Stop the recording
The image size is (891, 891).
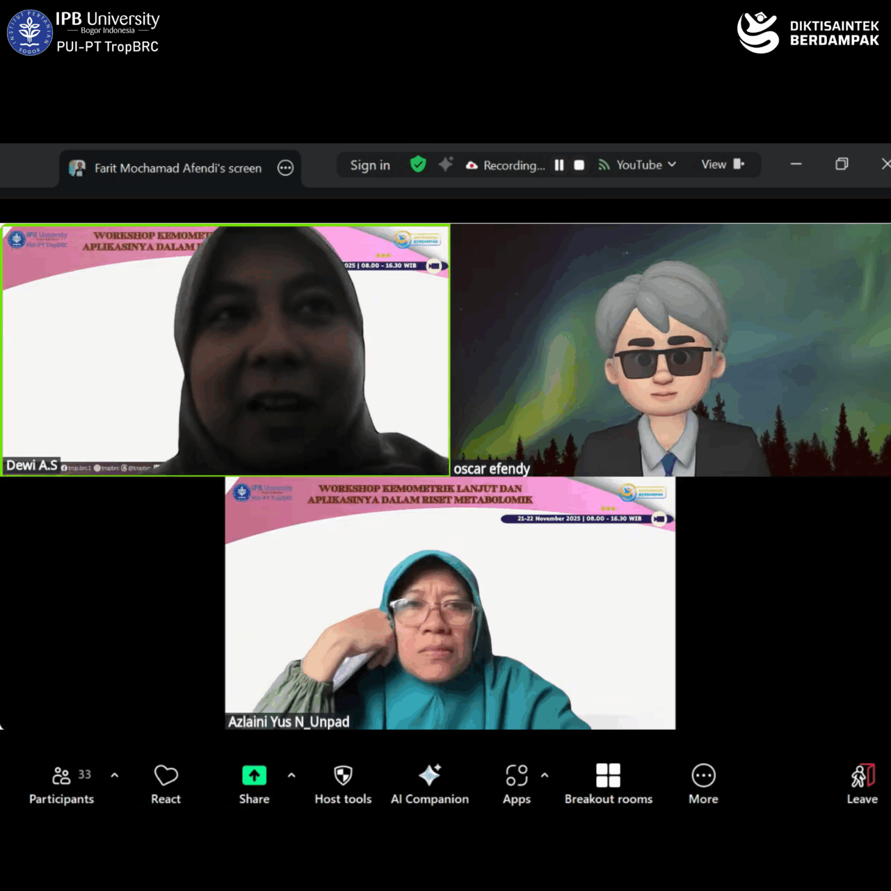579,165
